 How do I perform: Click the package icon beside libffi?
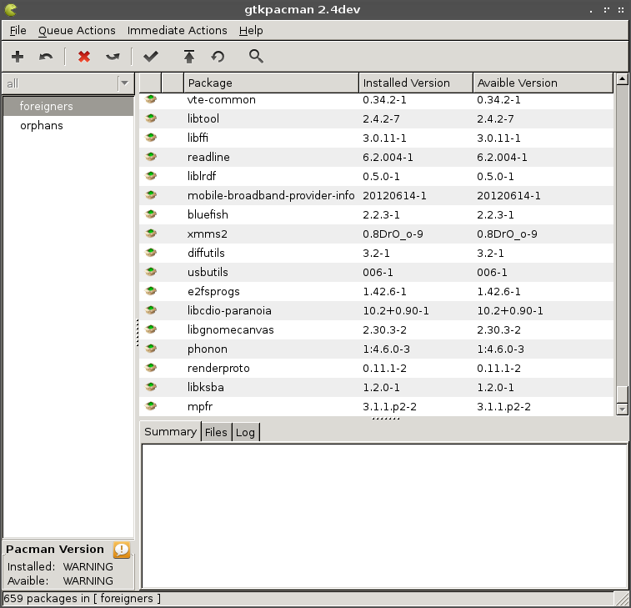[x=151, y=138]
